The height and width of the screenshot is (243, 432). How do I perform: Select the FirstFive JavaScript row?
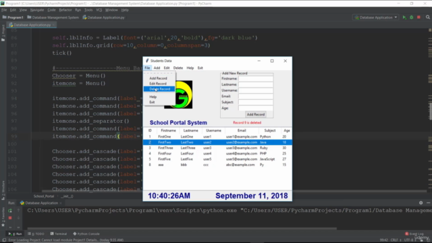217,159
